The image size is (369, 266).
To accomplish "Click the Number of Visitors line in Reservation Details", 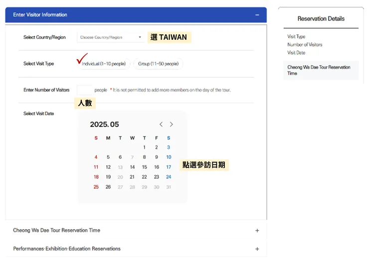I will (x=305, y=45).
